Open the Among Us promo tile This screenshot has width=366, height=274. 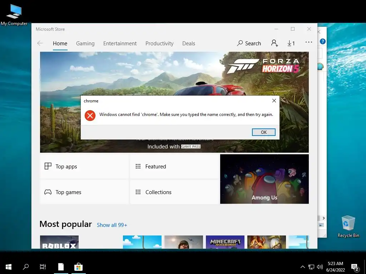264,179
